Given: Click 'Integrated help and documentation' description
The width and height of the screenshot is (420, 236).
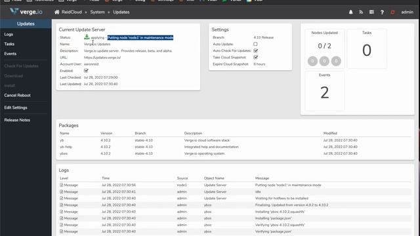Looking at the screenshot, I should pyautogui.click(x=211, y=147).
